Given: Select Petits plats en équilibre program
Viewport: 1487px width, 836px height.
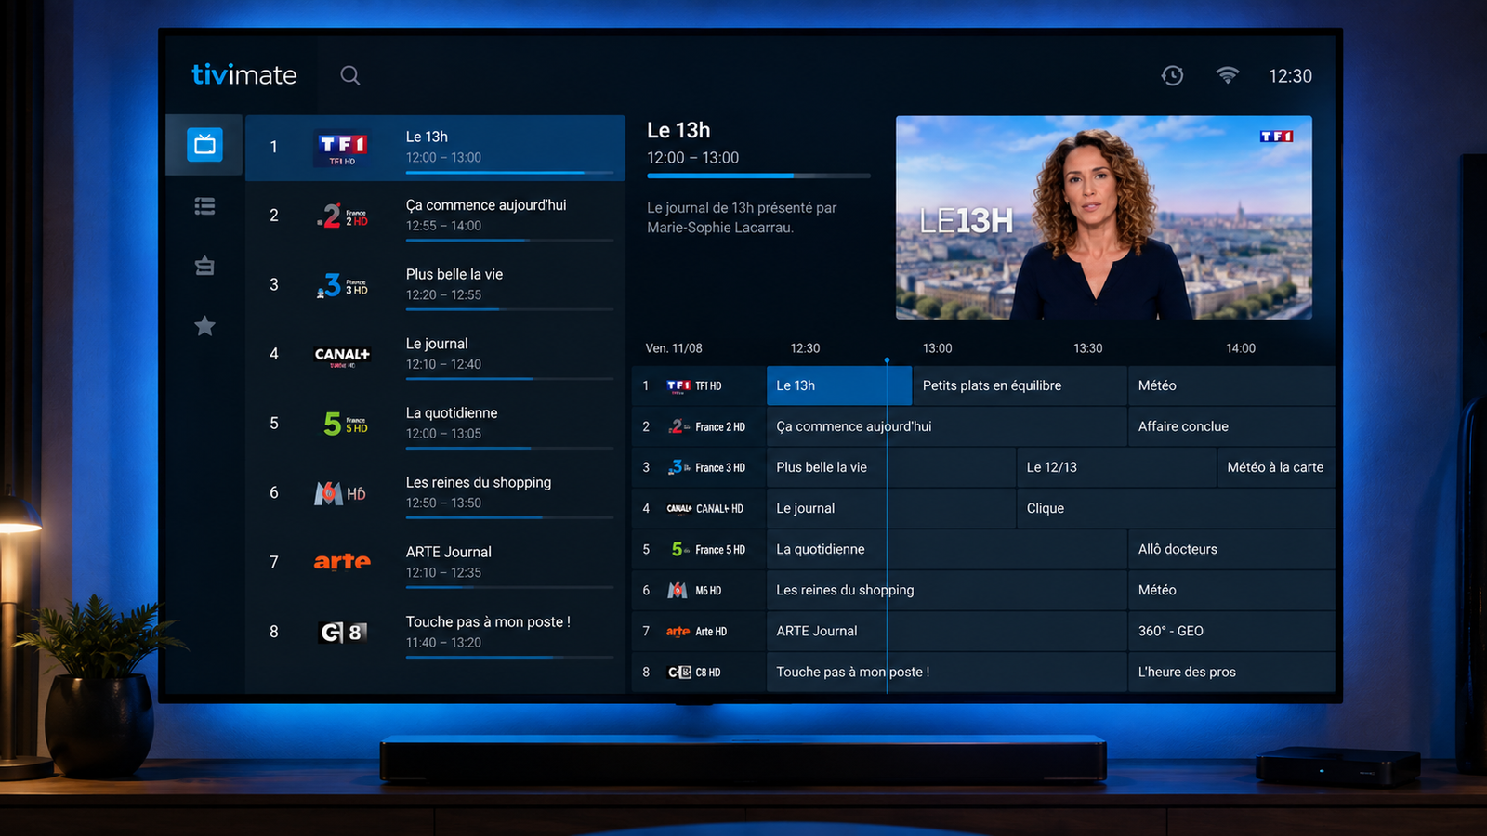Looking at the screenshot, I should click(1020, 385).
